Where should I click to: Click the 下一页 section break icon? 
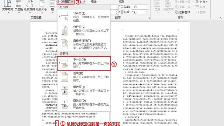tap(64, 63)
